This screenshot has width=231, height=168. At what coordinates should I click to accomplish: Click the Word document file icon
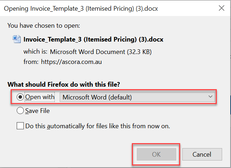[x=17, y=39]
